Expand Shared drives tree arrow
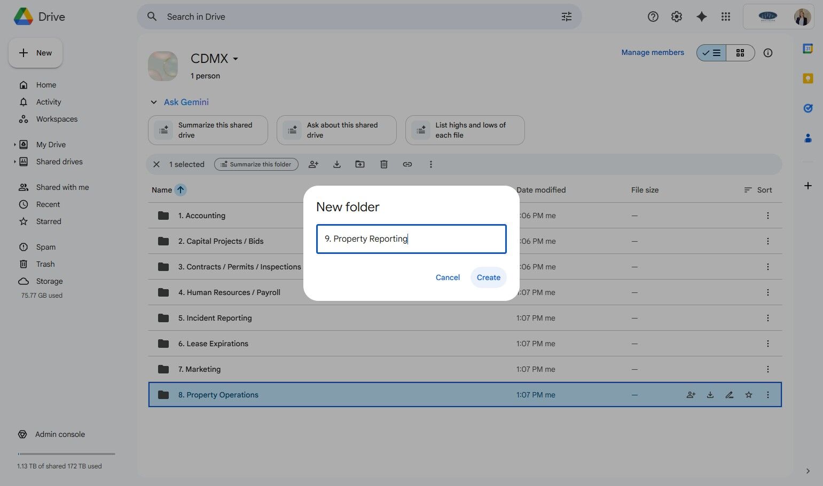 click(x=14, y=162)
